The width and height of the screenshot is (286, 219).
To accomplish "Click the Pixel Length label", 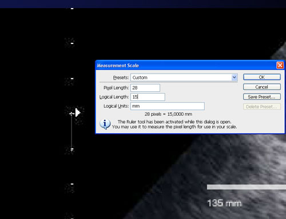I will coord(116,88).
